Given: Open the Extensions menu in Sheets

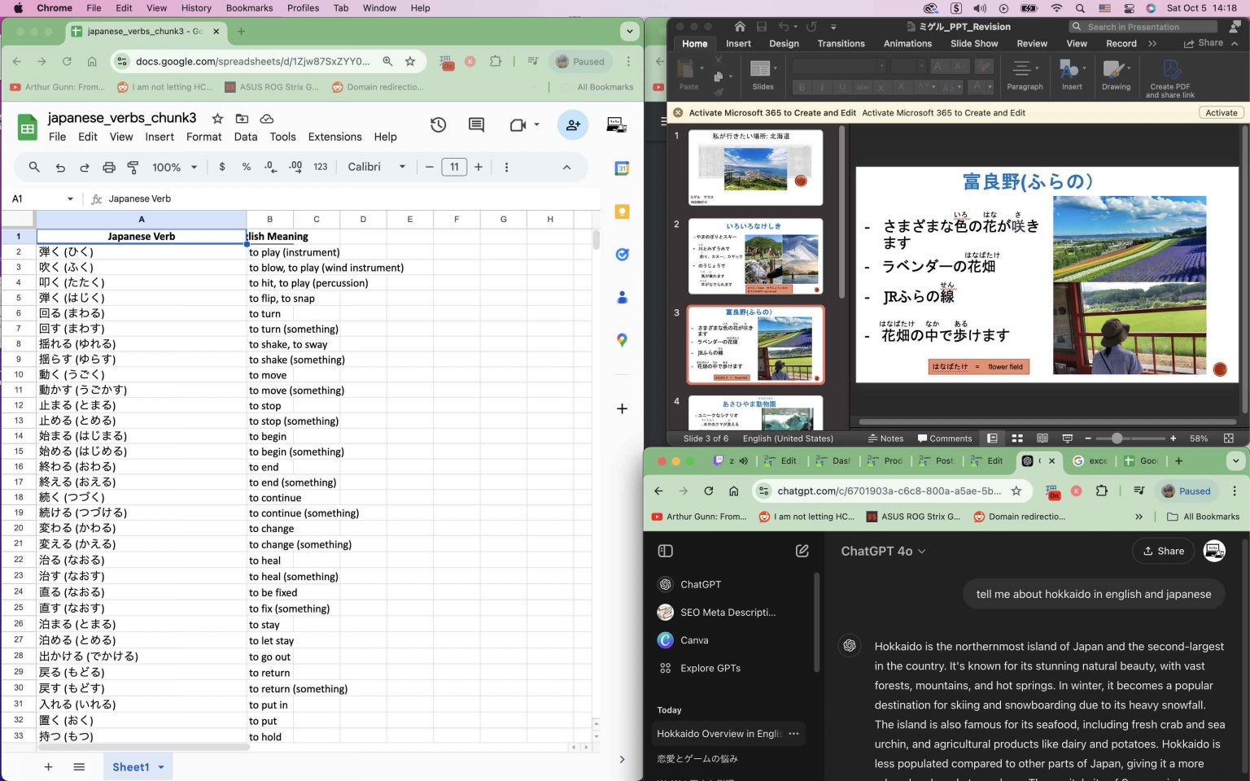Looking at the screenshot, I should point(334,137).
